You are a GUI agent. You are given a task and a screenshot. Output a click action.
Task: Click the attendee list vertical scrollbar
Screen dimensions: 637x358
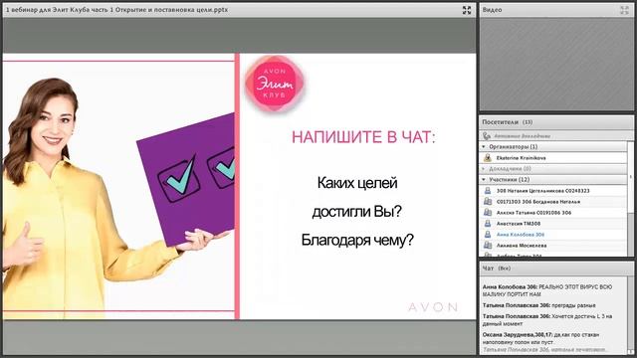point(630,199)
